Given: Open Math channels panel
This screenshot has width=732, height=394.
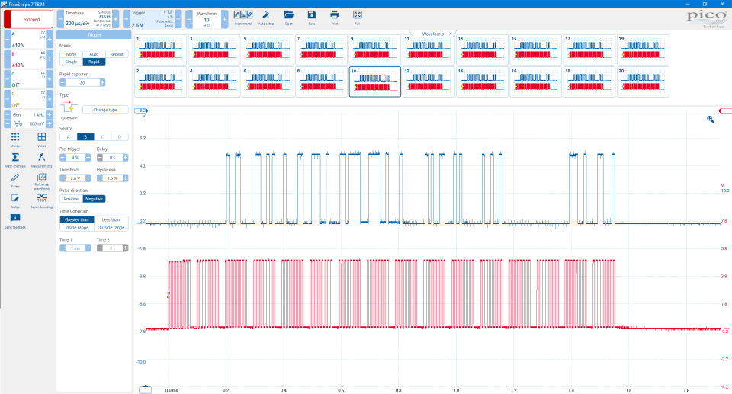Looking at the screenshot, I should coord(15,159).
